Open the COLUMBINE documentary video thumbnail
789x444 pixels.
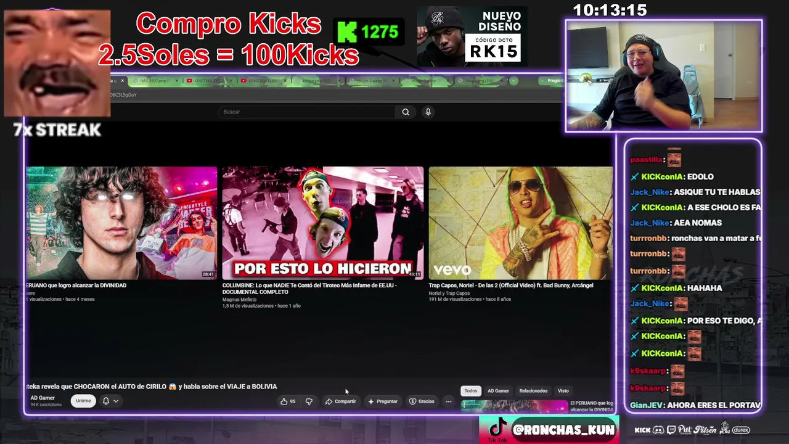pyautogui.click(x=323, y=223)
